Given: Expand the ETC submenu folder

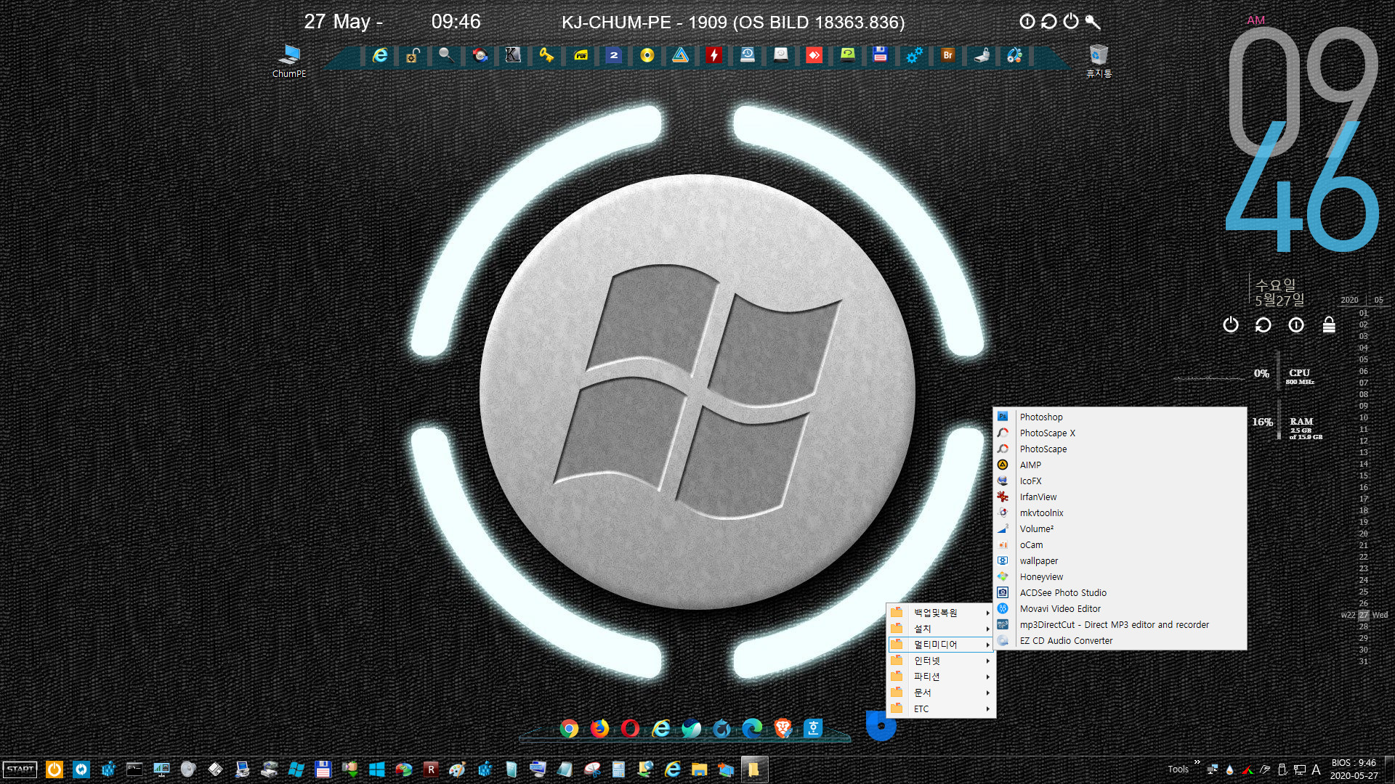Looking at the screenshot, I should point(941,709).
